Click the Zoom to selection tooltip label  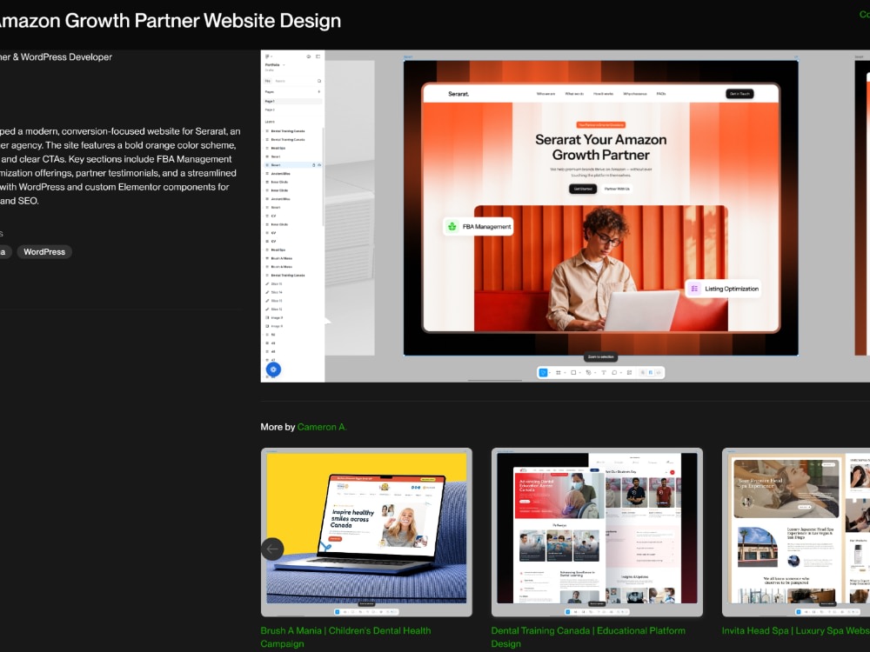tap(601, 357)
